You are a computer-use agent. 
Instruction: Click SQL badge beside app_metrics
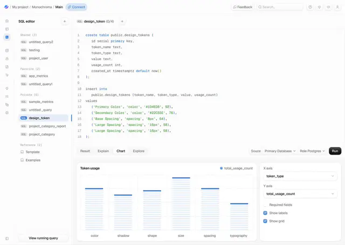(x=24, y=76)
